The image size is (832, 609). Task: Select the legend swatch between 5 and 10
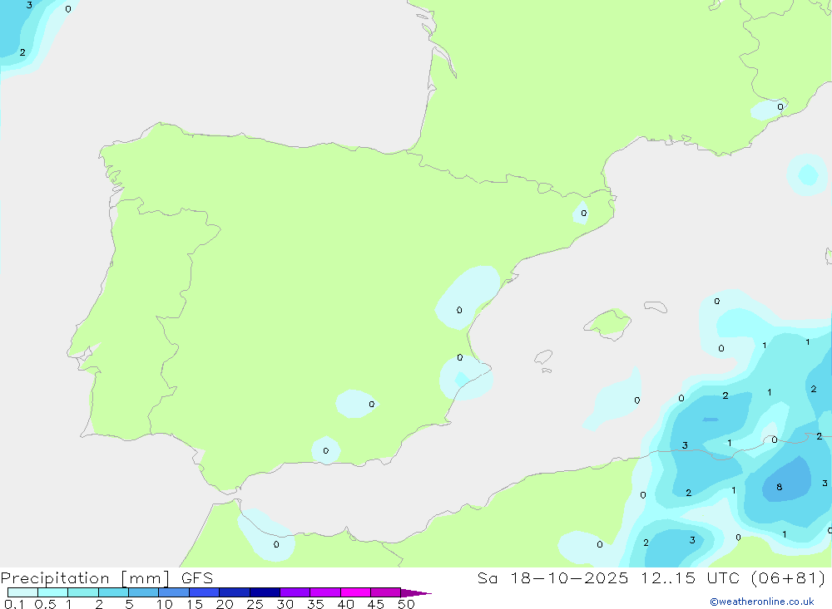pos(144,592)
